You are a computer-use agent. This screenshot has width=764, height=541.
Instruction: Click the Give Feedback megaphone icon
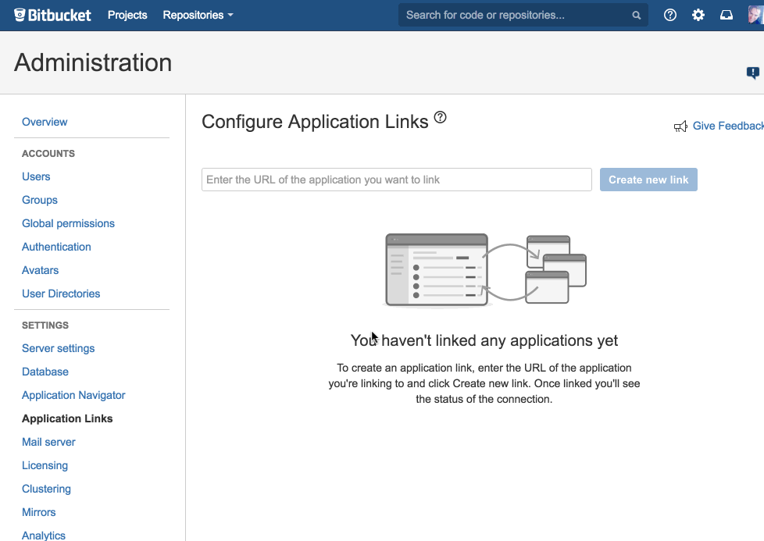click(x=680, y=126)
